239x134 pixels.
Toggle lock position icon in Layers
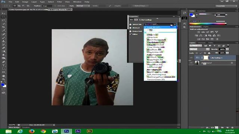point(205,53)
